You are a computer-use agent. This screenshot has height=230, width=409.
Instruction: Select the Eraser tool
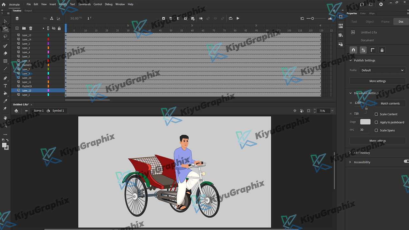pyautogui.click(x=5, y=53)
